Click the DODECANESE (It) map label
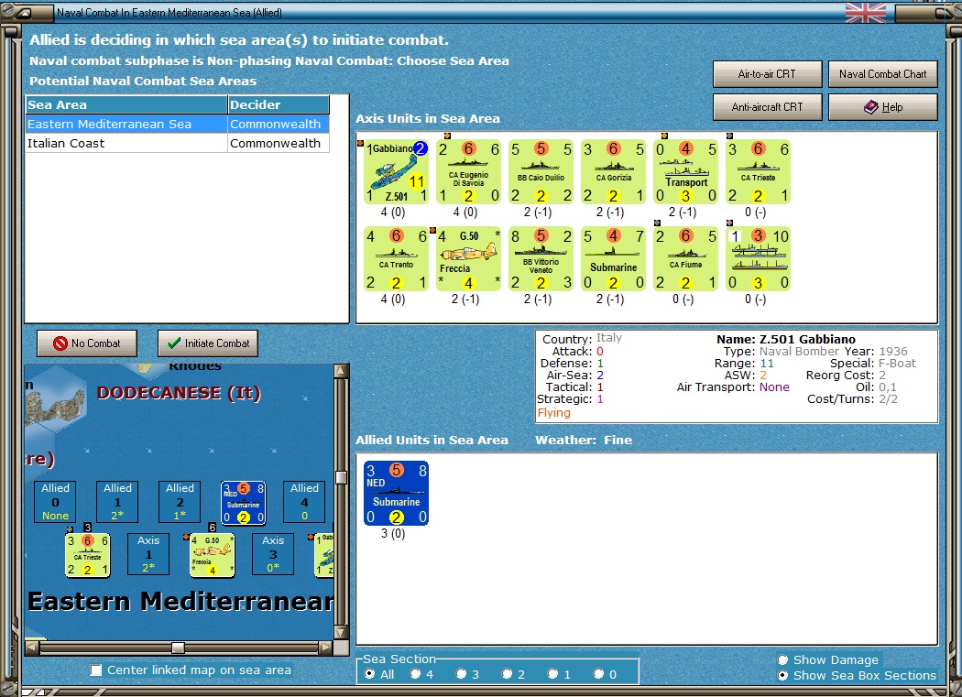The height and width of the screenshot is (697, 962). click(179, 393)
